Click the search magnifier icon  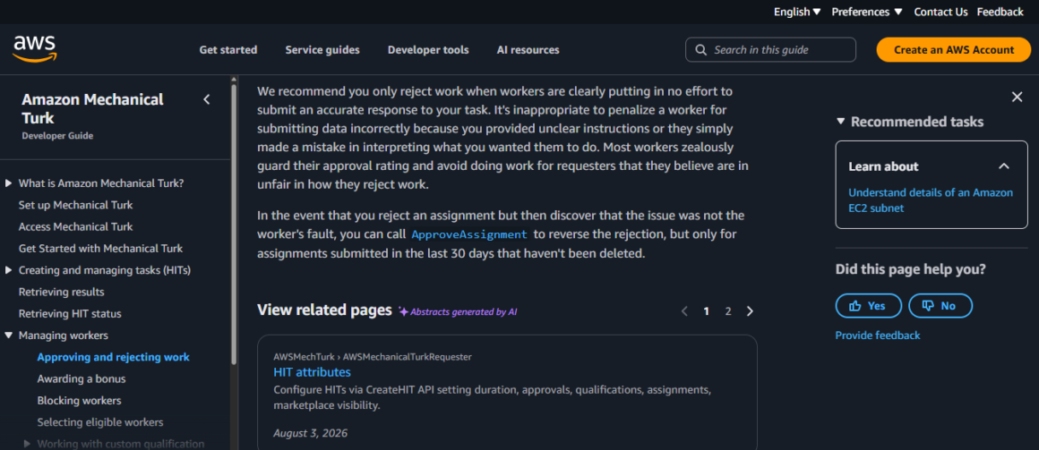click(x=700, y=49)
